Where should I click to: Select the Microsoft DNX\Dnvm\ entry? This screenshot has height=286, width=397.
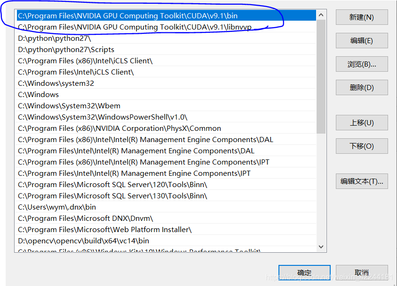tap(167, 218)
